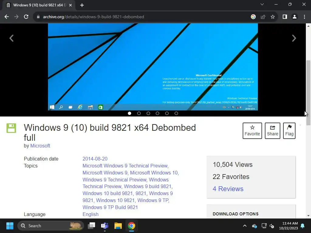Open the Microsoft creator link
The height and width of the screenshot is (233, 311).
40,146
